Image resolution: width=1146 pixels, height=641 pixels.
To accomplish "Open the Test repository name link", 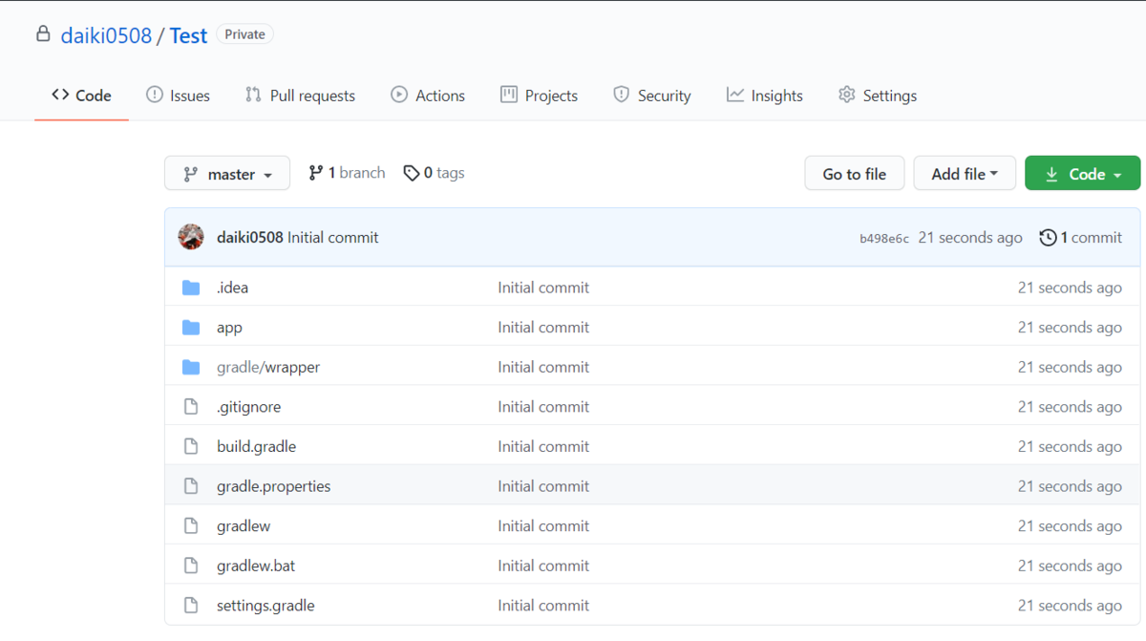I will (x=188, y=35).
